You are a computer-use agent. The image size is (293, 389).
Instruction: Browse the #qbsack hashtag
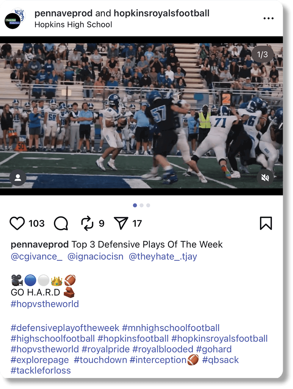(220, 360)
